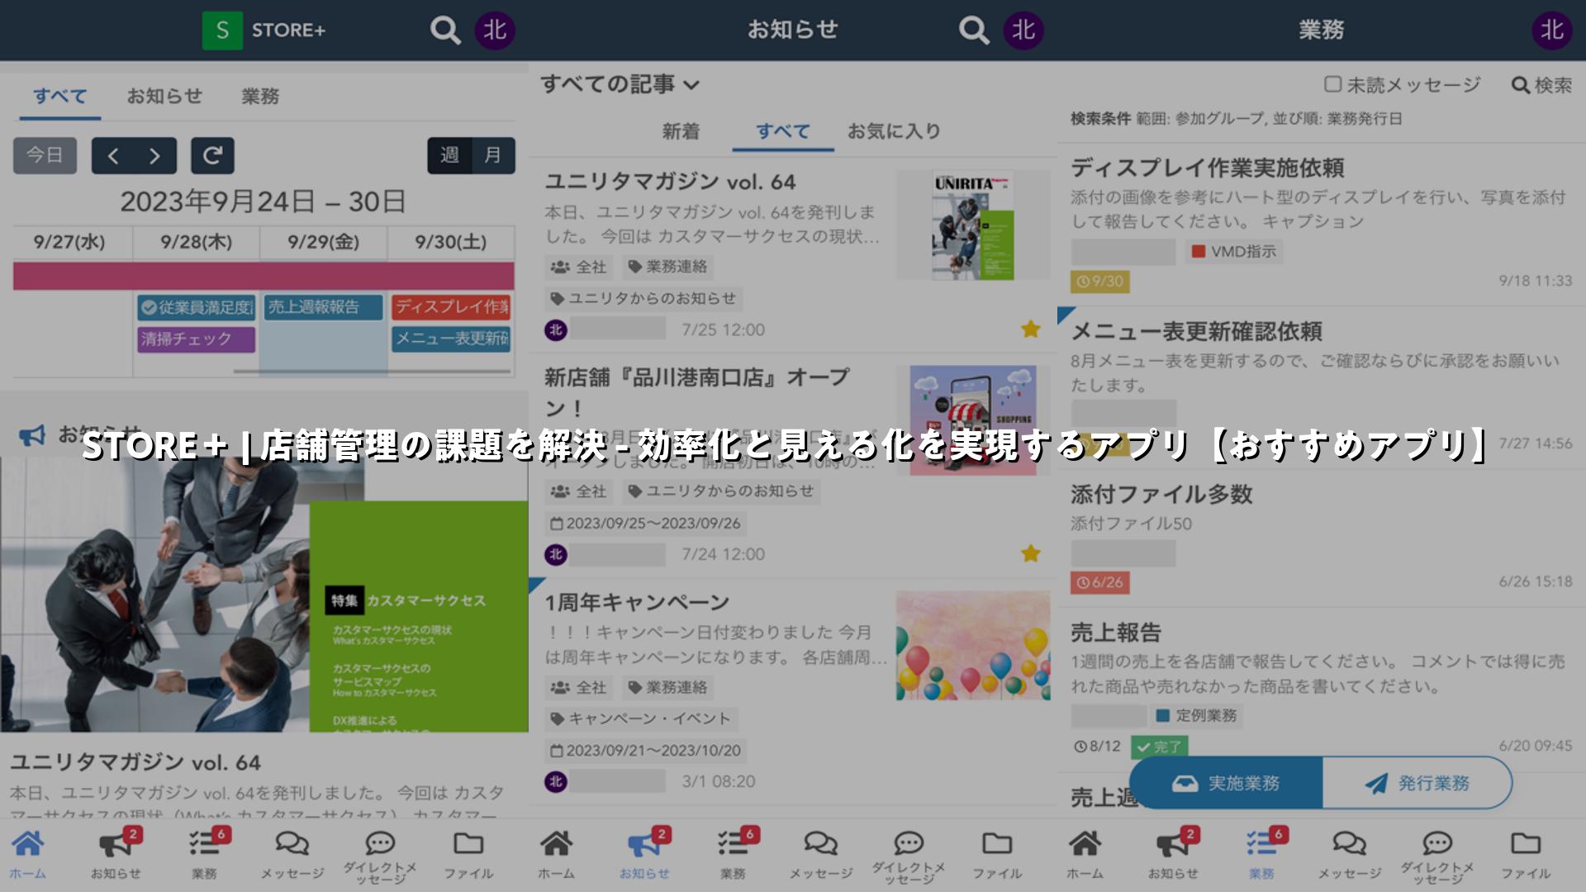Click the 今日 button
The width and height of the screenshot is (1586, 892).
tap(45, 155)
